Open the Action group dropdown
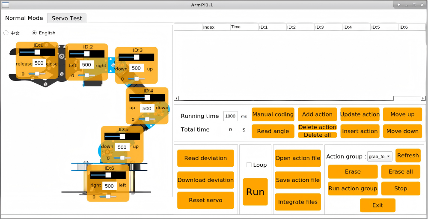The image size is (428, 219). tap(380, 156)
